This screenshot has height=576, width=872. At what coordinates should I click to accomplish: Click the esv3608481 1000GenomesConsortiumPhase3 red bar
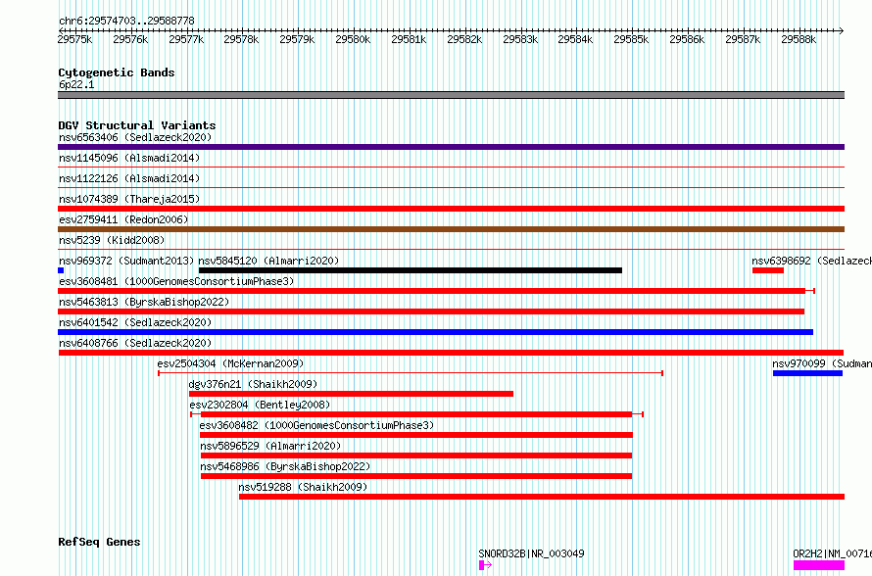tap(437, 291)
